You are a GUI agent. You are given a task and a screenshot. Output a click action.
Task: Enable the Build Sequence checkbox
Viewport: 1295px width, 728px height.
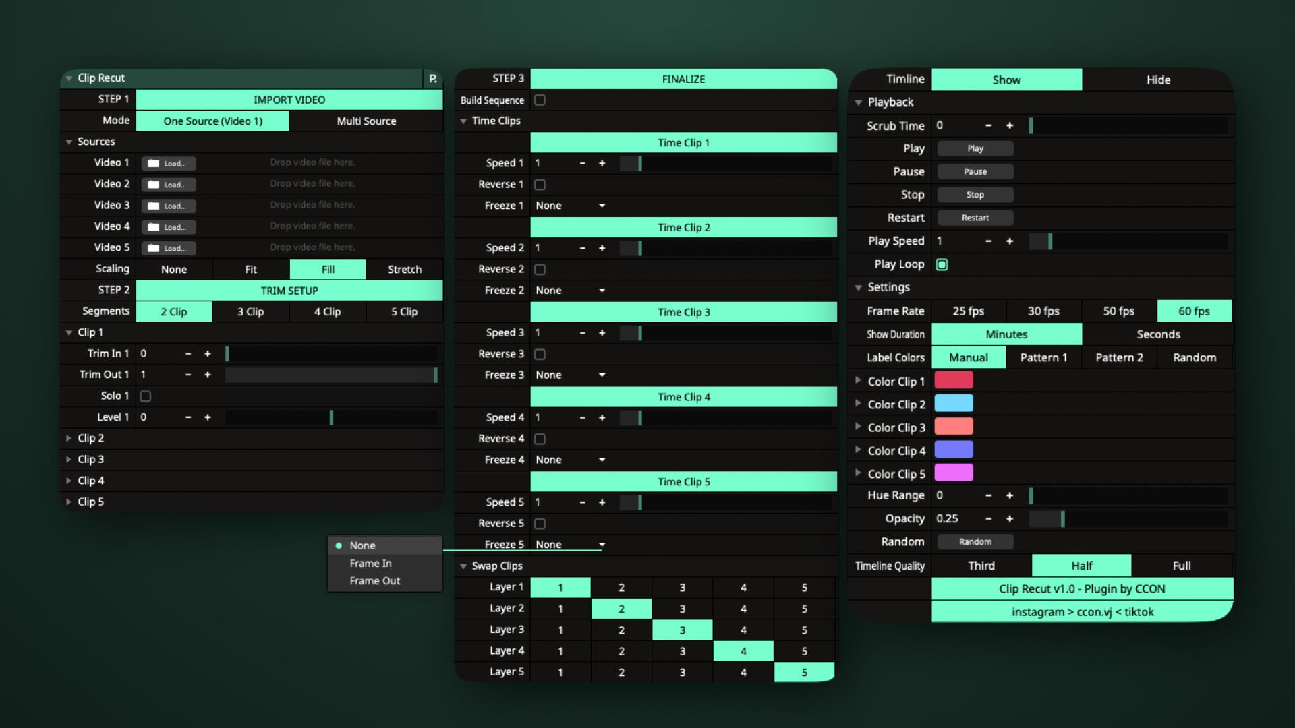pos(540,100)
